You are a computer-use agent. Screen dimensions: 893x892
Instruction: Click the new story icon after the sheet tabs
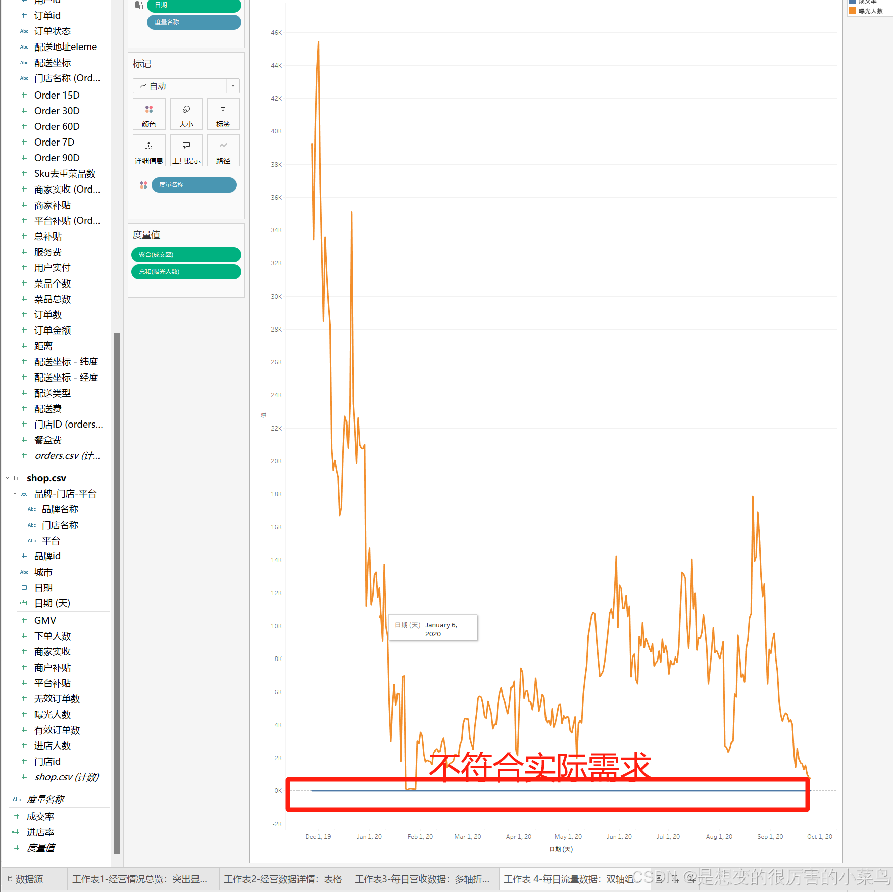click(691, 879)
